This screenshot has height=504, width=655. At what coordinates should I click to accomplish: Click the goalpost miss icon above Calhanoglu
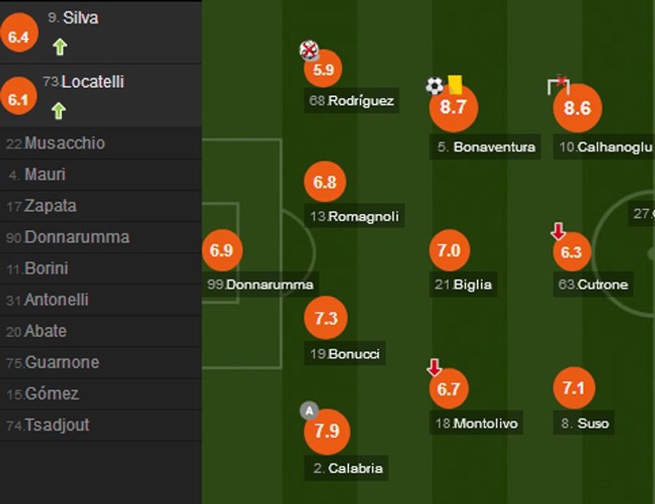[x=558, y=85]
